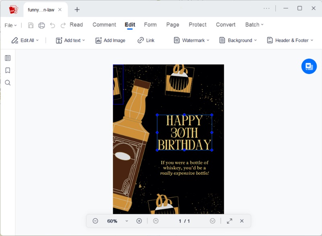Click the Print icon
Viewport: 322px width, 236px height.
[x=41, y=25]
